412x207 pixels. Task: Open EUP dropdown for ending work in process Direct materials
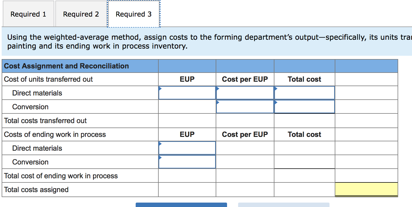click(187, 148)
